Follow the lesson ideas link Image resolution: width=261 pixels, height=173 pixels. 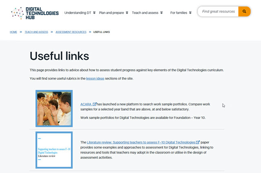95,79
